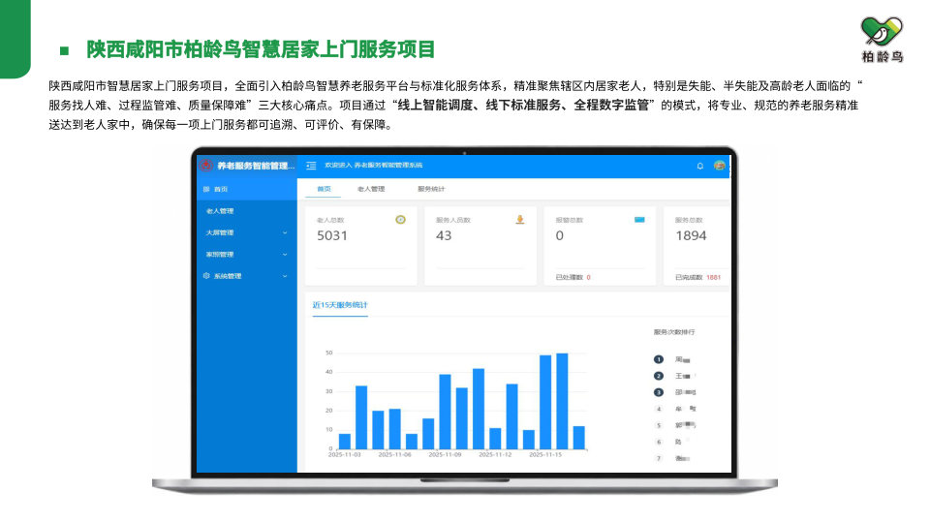Click the blue card icon on 报警总数

click(639, 220)
